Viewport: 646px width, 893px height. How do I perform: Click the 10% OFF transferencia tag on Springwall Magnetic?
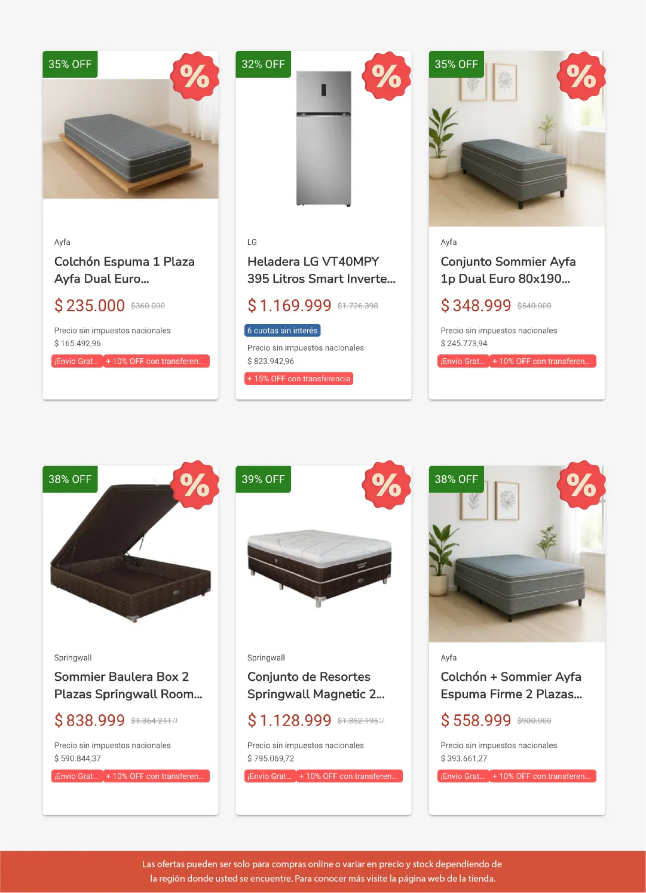tap(350, 776)
